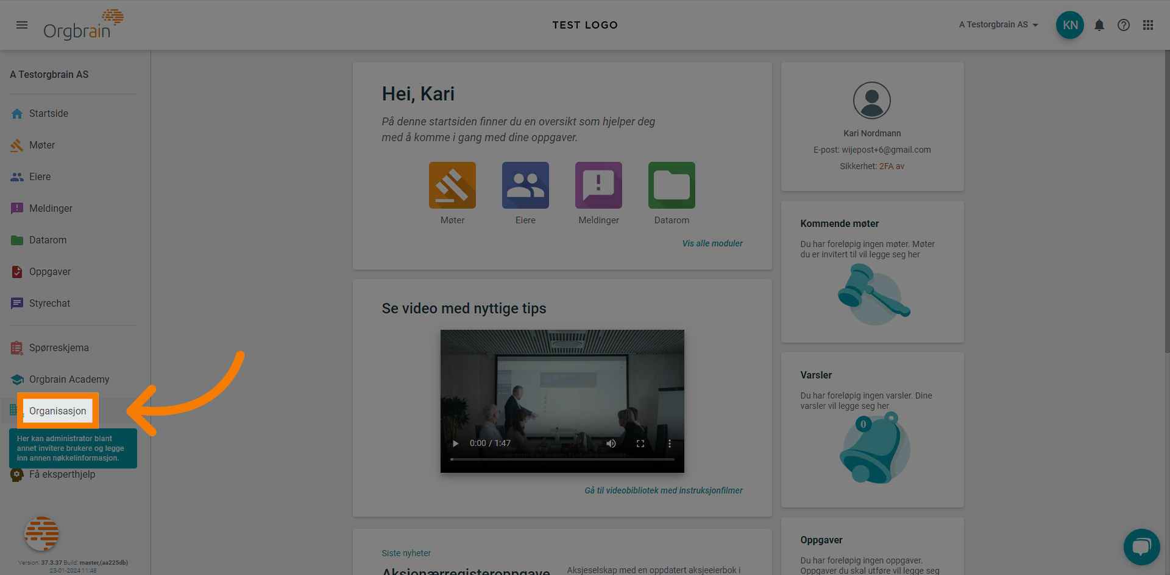
Task: Click the user profile avatar icon
Action: 872,100
